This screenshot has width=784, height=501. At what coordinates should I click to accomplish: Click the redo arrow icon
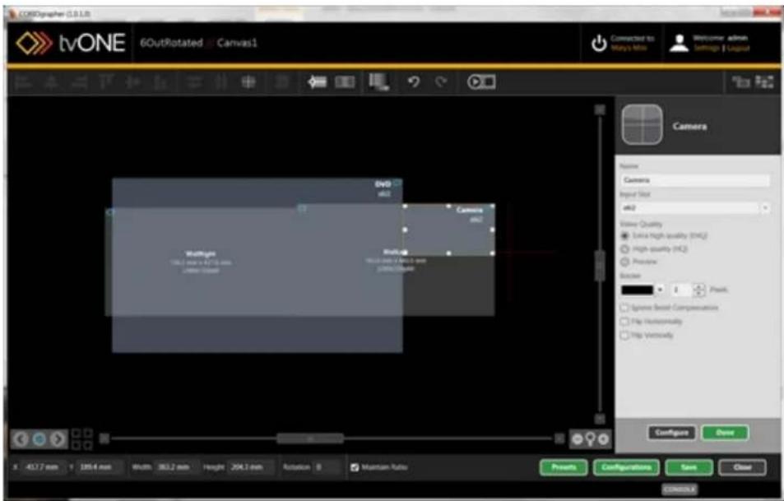coord(440,82)
